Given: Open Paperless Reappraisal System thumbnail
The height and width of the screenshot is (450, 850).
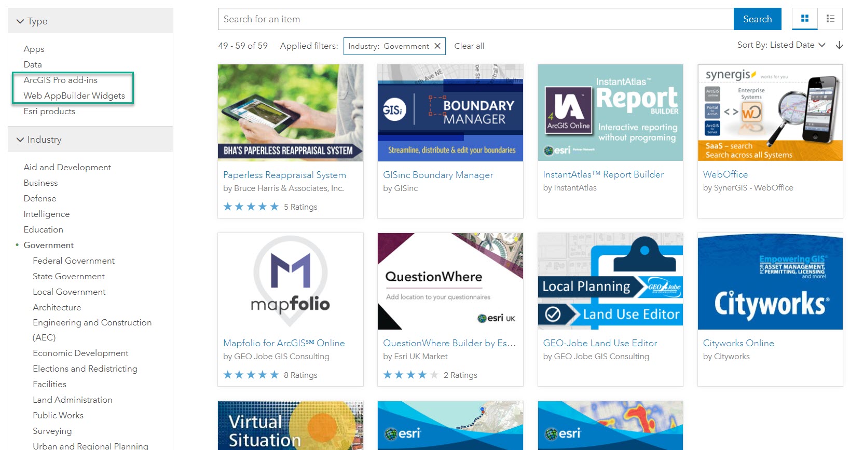Looking at the screenshot, I should 291,113.
